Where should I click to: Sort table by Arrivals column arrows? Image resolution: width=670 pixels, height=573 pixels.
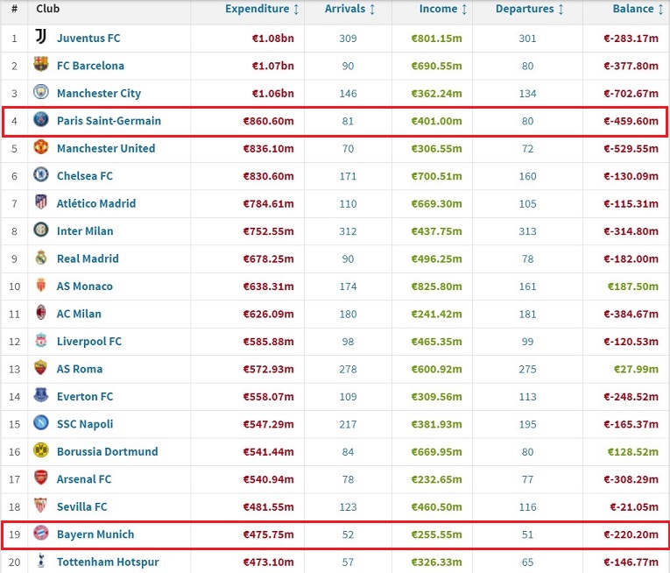click(x=372, y=9)
